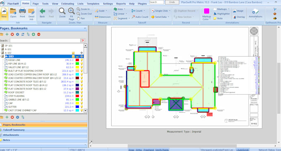Toggle Snap in the status bar
The width and height of the screenshot is (281, 151).
131,150
